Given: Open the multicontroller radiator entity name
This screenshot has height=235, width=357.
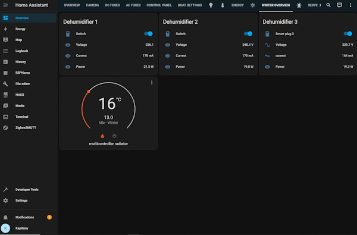Looking at the screenshot, I should point(108,144).
